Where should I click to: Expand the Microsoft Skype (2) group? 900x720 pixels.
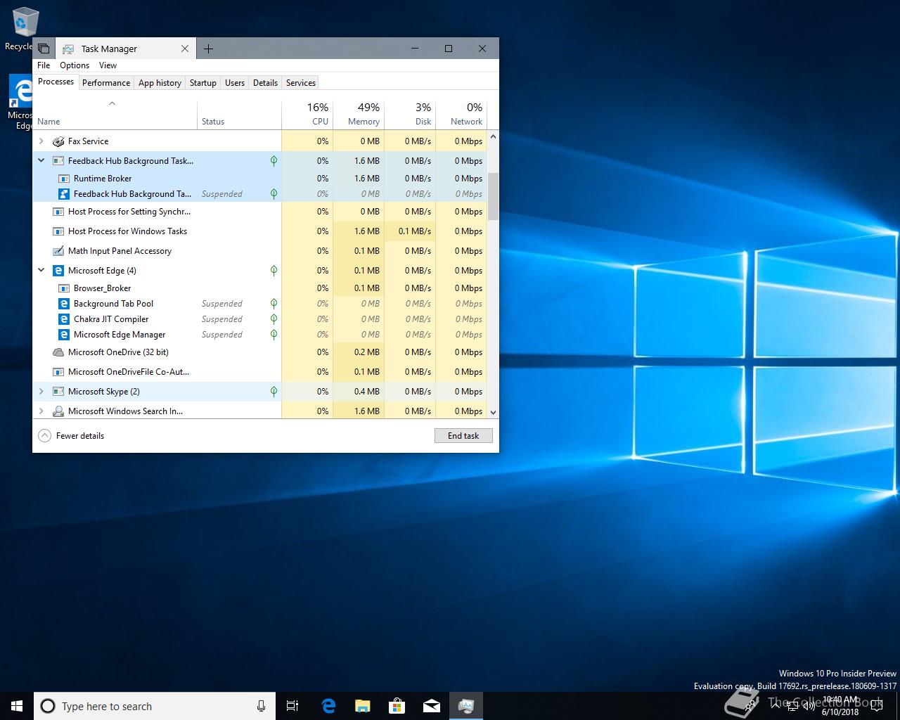41,392
